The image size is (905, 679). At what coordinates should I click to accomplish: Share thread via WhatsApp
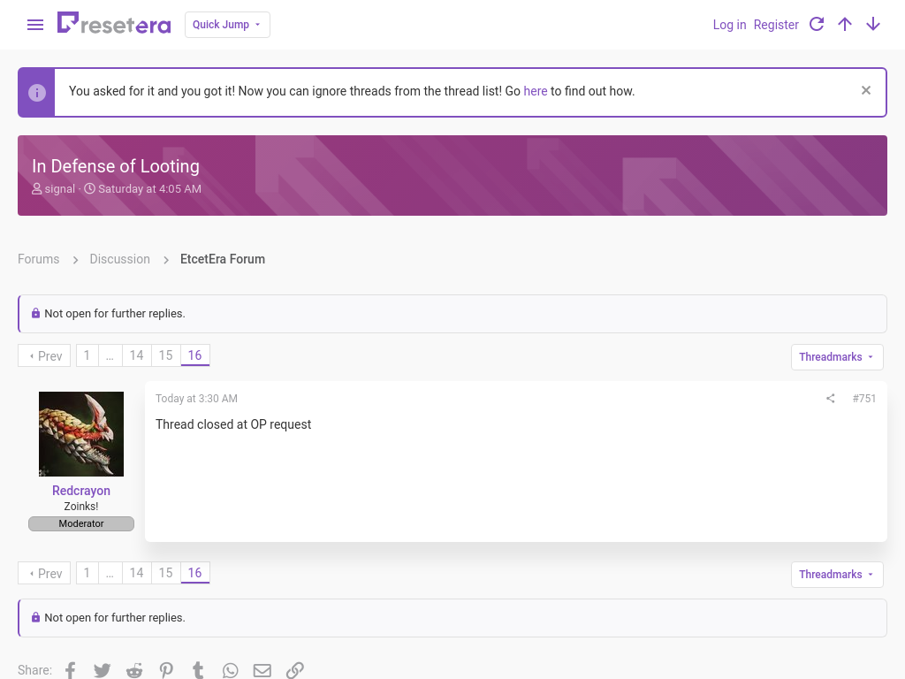click(x=231, y=670)
